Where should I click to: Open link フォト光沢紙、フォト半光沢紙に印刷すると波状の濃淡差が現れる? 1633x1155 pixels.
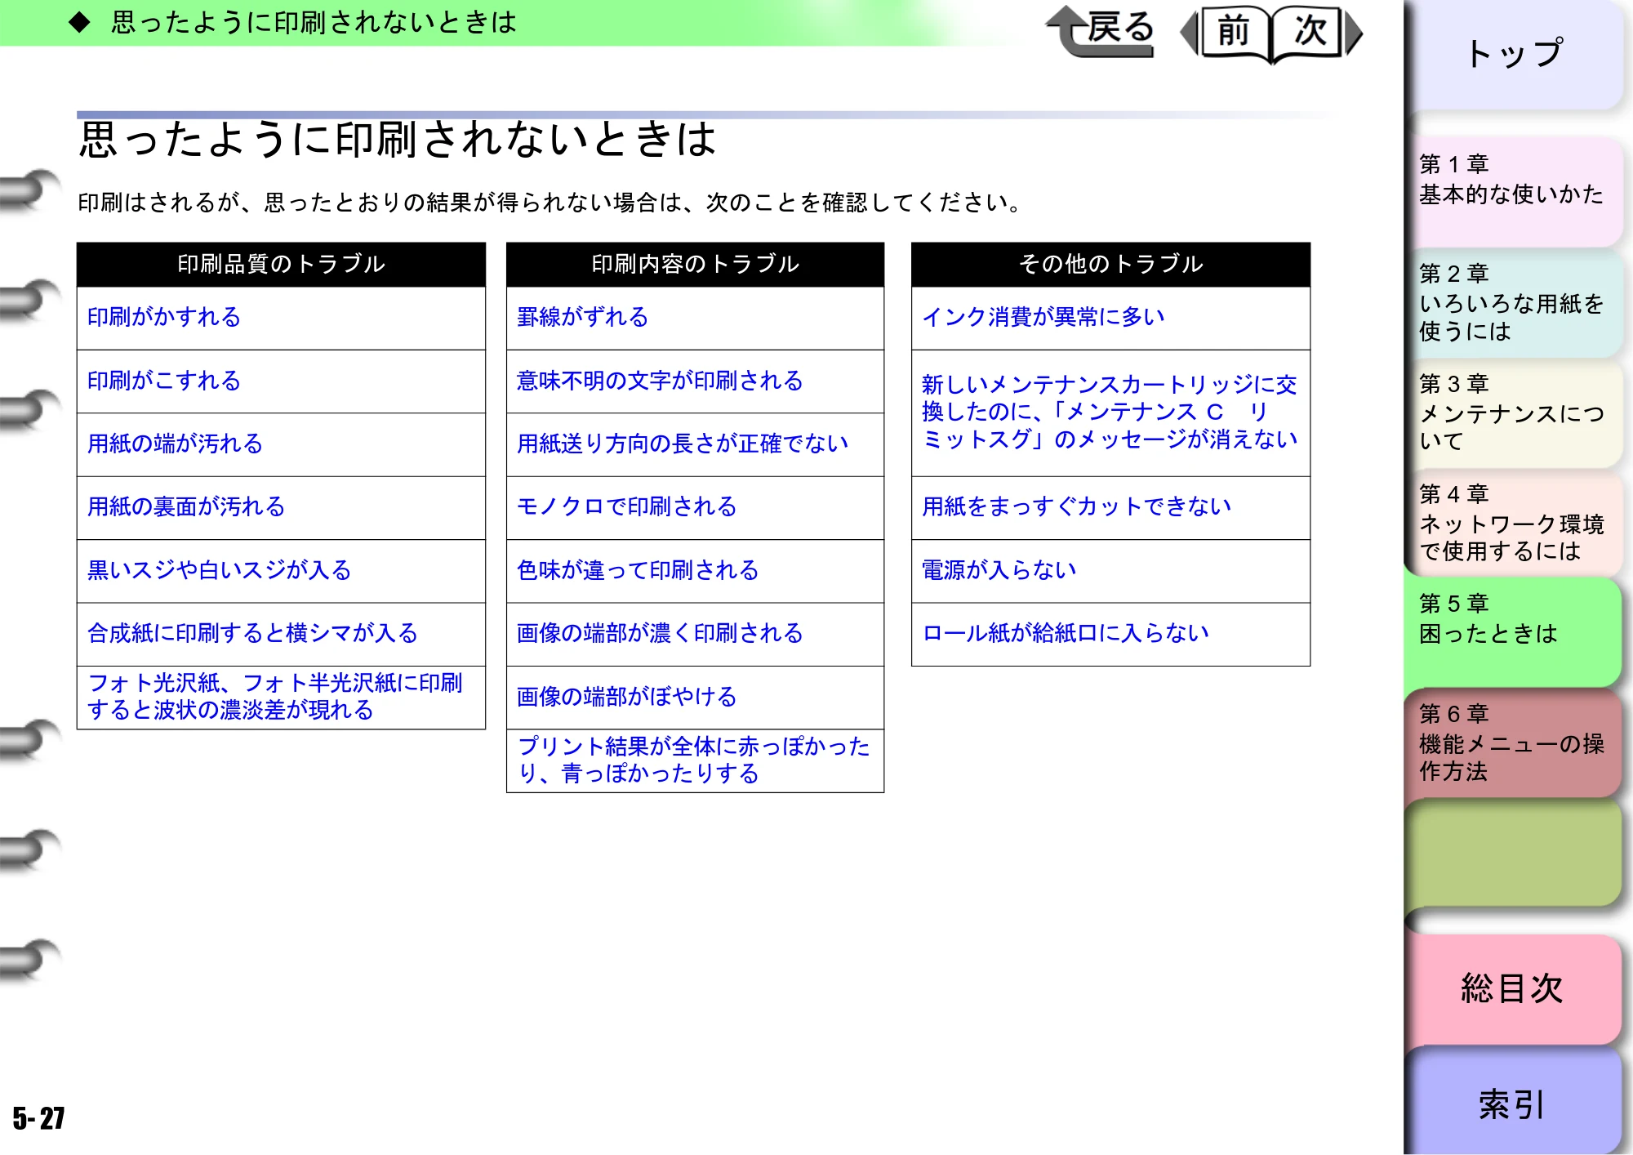[x=275, y=696]
